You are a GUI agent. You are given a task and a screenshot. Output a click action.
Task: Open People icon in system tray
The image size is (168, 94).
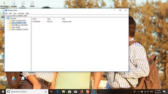click(x=134, y=92)
